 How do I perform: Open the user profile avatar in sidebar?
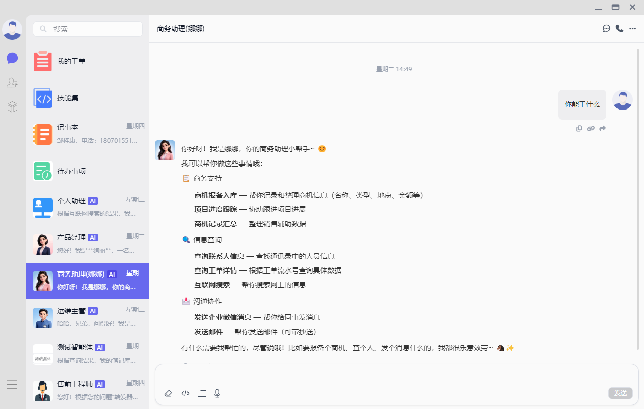[x=12, y=30]
